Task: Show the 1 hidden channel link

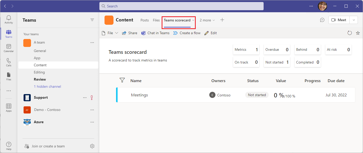Action: pyautogui.click(x=47, y=86)
